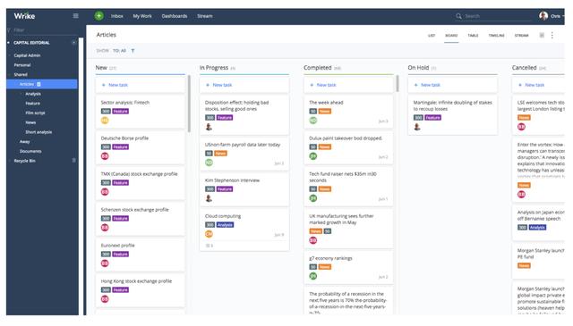Click the New column vertical scrollbar
This screenshot has width=573, height=326.
(x=189, y=104)
